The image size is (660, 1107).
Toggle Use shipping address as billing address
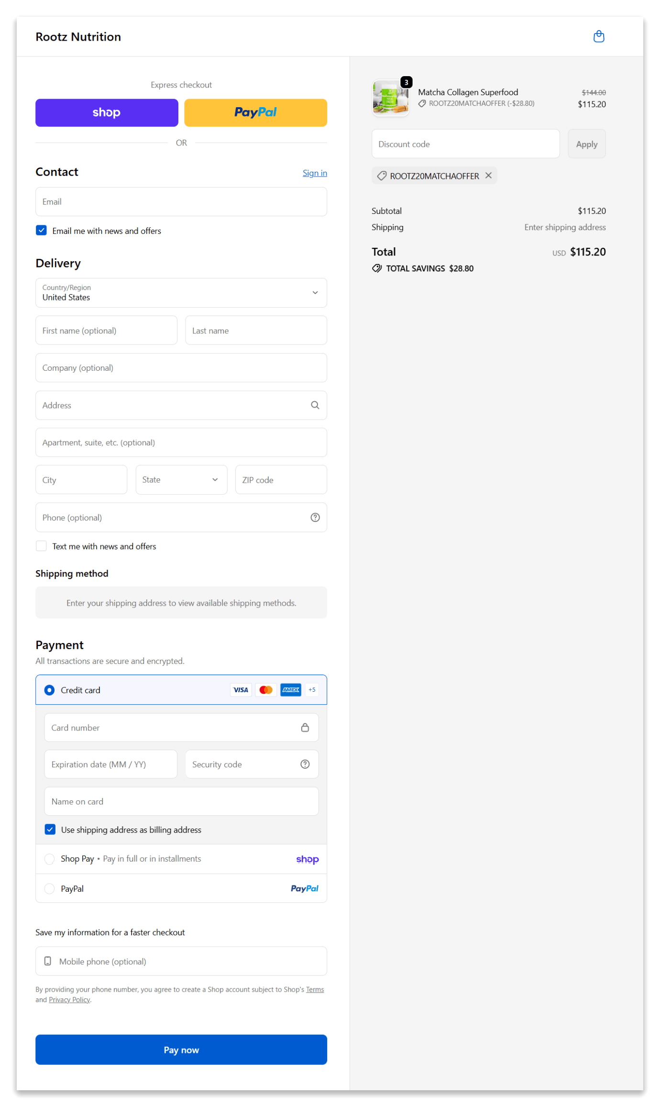(x=50, y=829)
